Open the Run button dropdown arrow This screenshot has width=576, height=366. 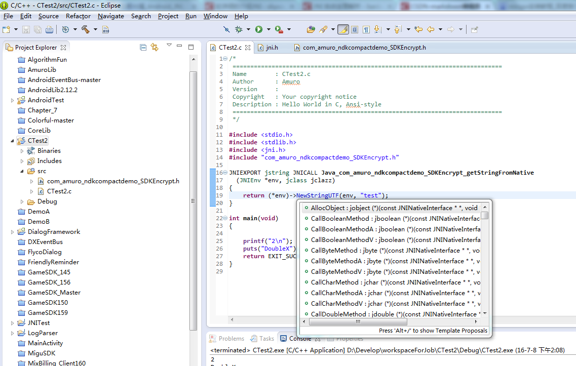(x=267, y=29)
